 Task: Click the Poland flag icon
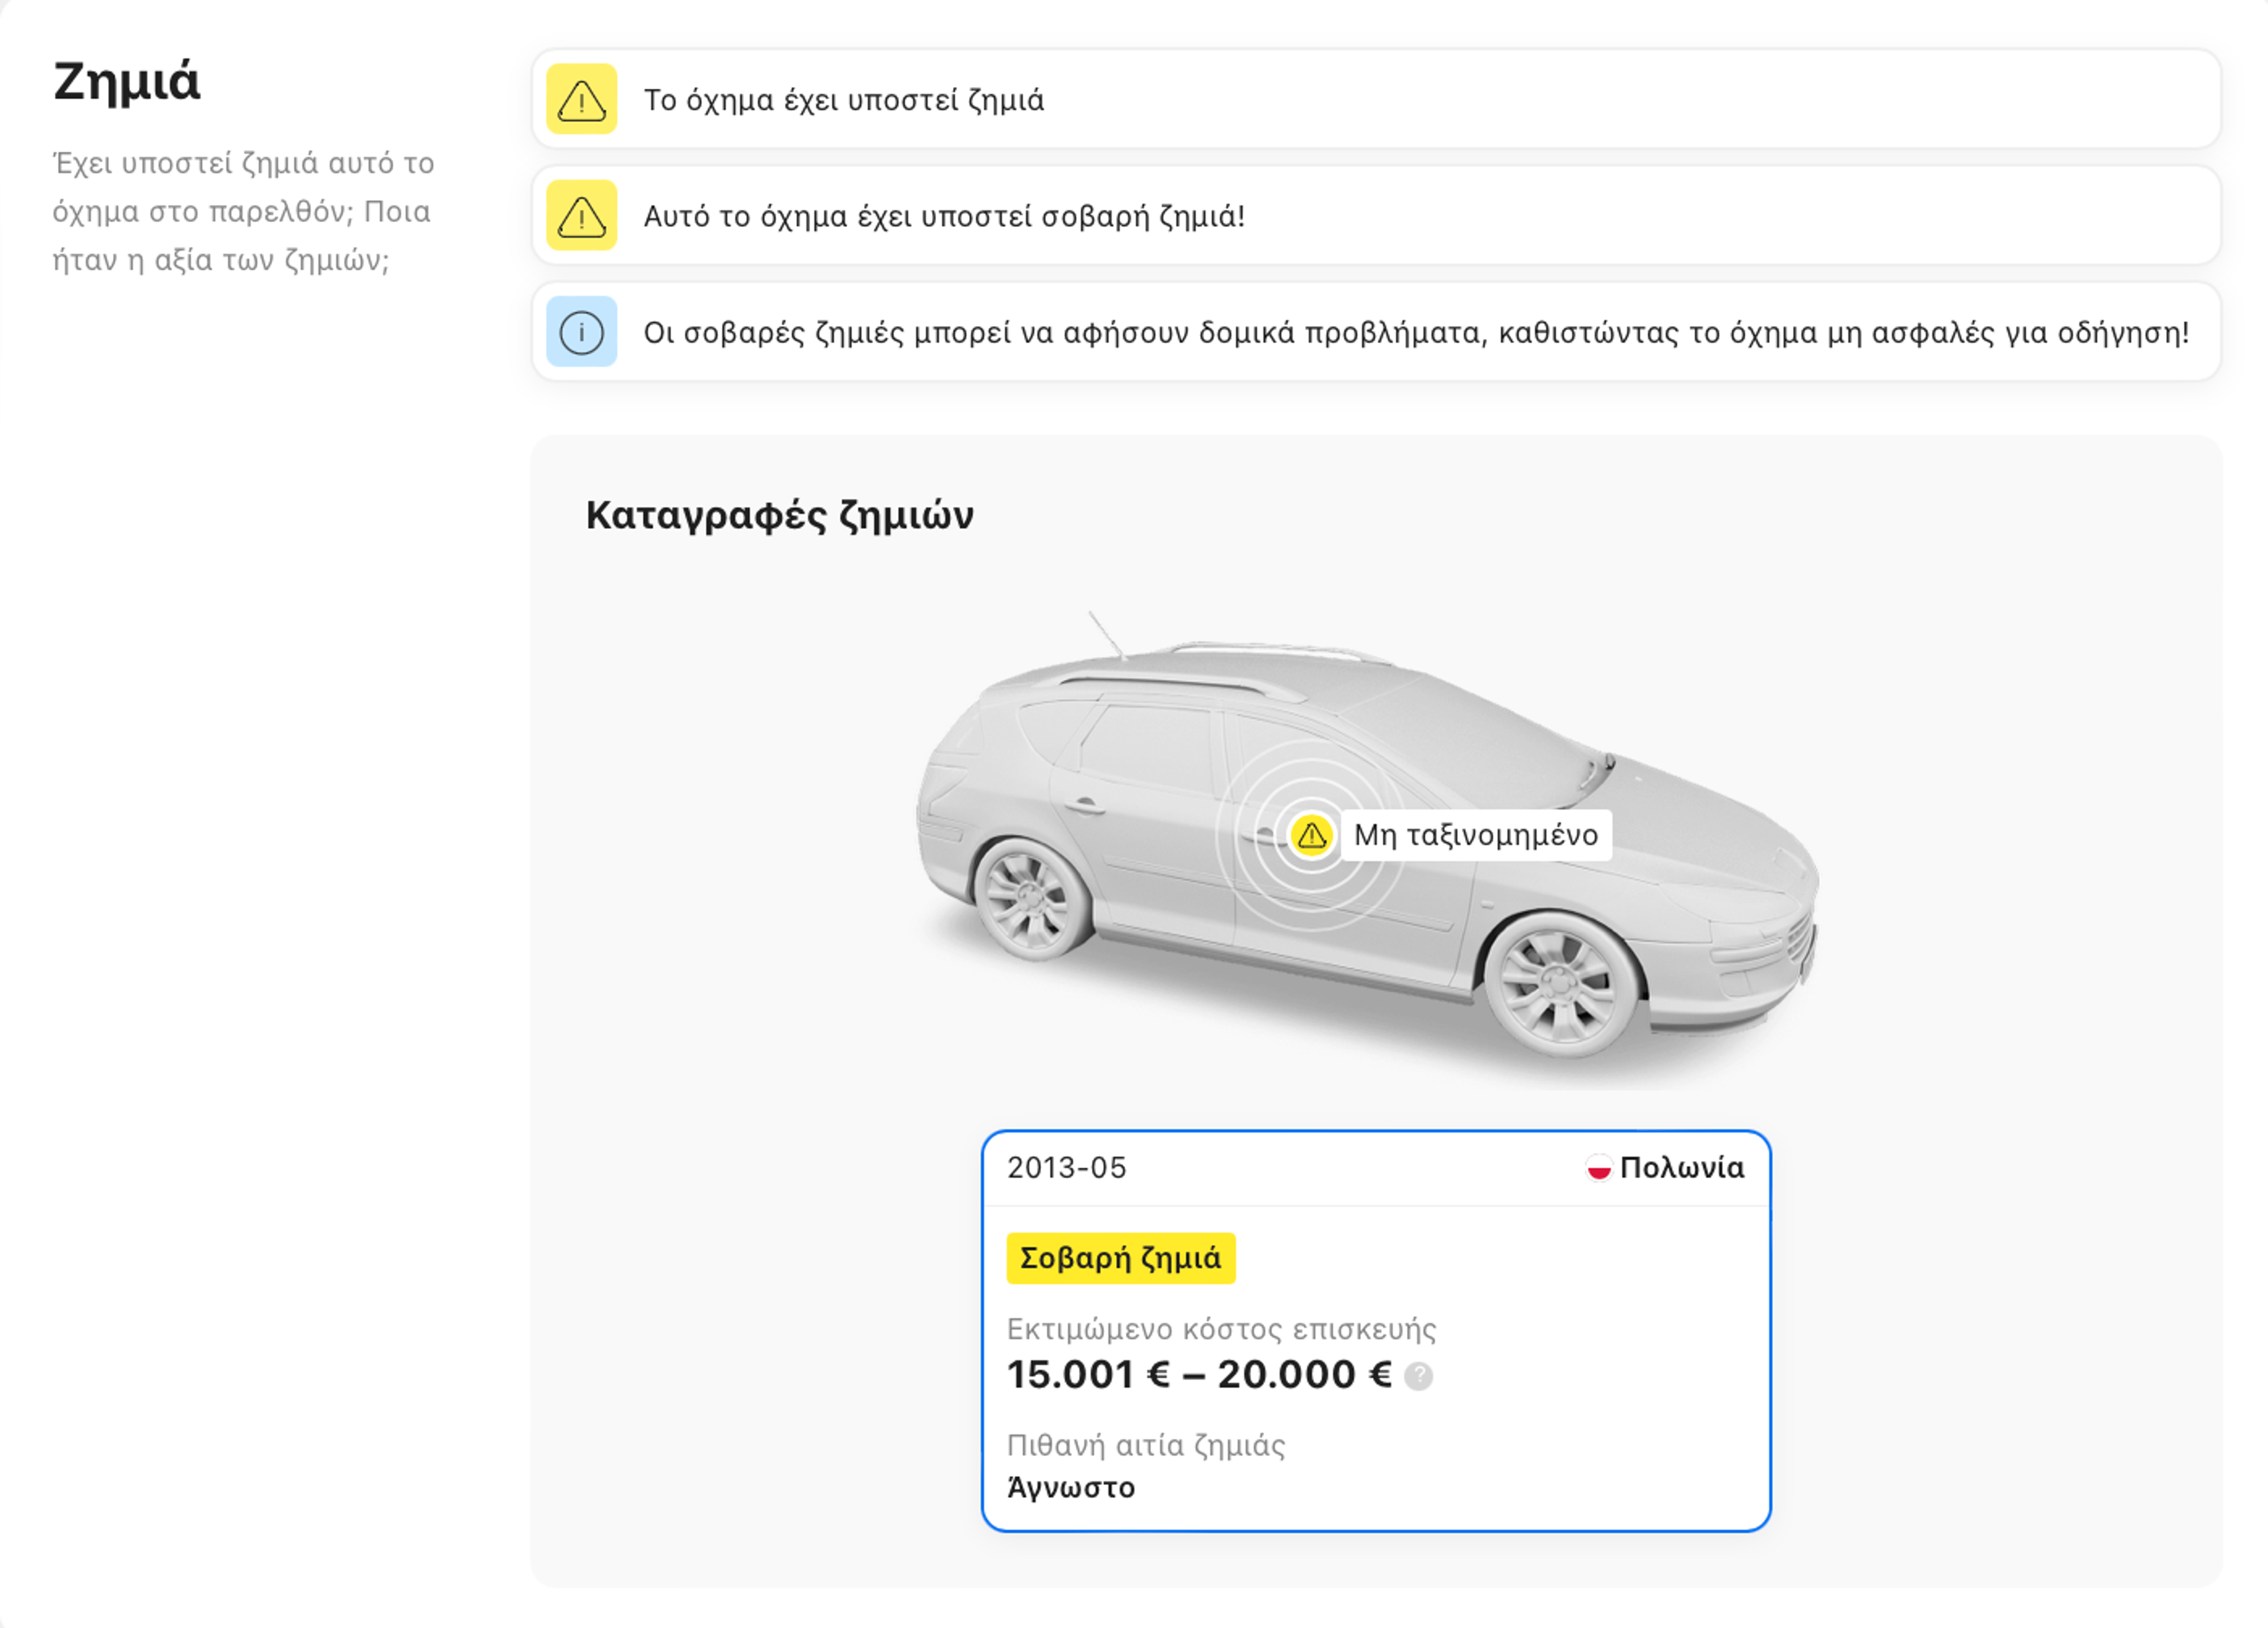[1598, 1168]
